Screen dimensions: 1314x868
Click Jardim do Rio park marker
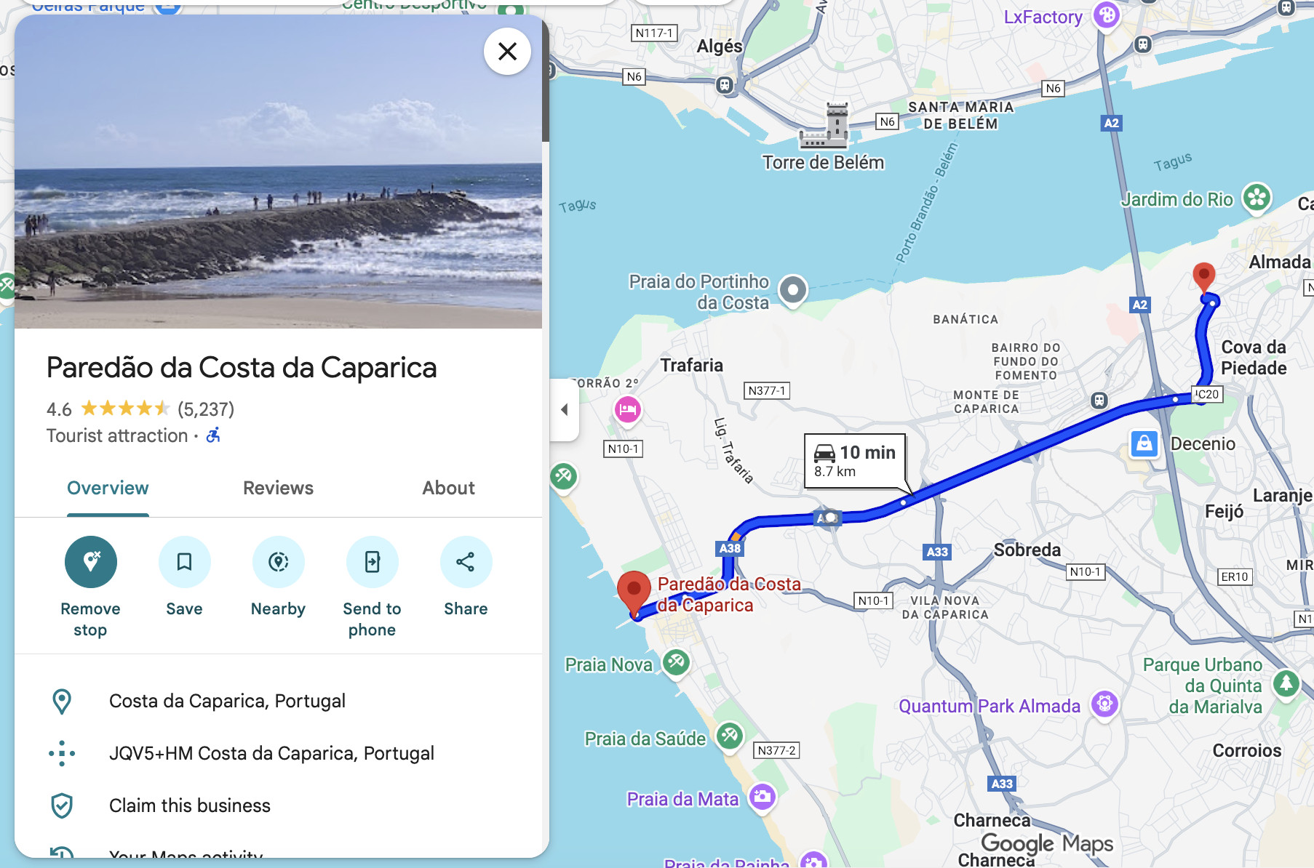pyautogui.click(x=1257, y=198)
